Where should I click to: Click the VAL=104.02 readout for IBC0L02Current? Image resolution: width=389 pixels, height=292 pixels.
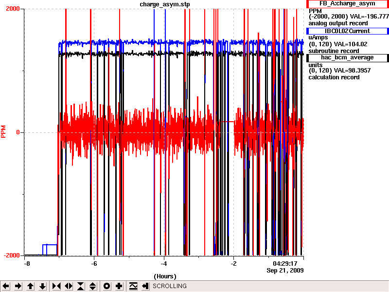[x=351, y=44]
